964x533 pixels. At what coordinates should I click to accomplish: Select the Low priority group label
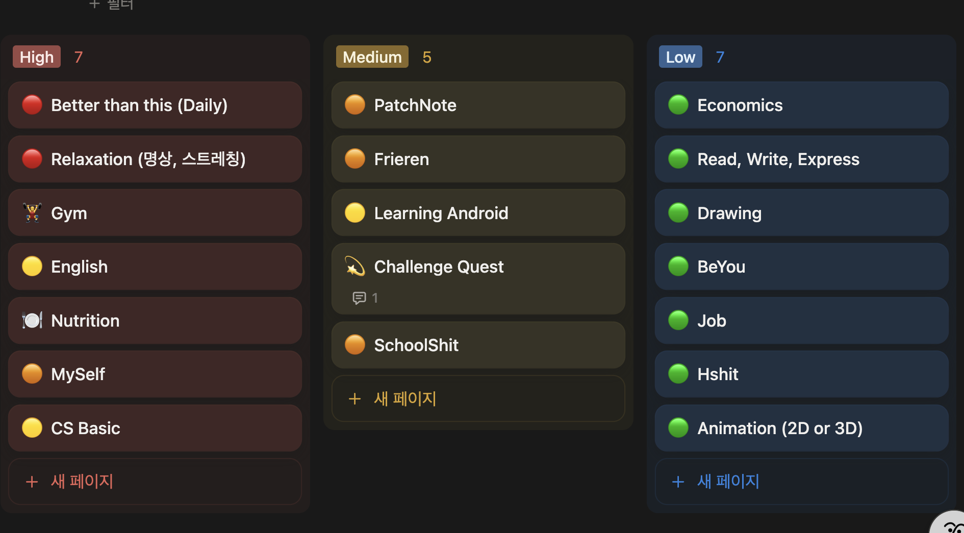(680, 57)
